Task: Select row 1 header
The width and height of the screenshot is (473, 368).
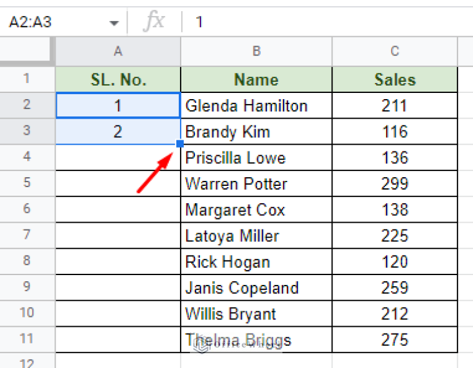Action: [x=27, y=79]
